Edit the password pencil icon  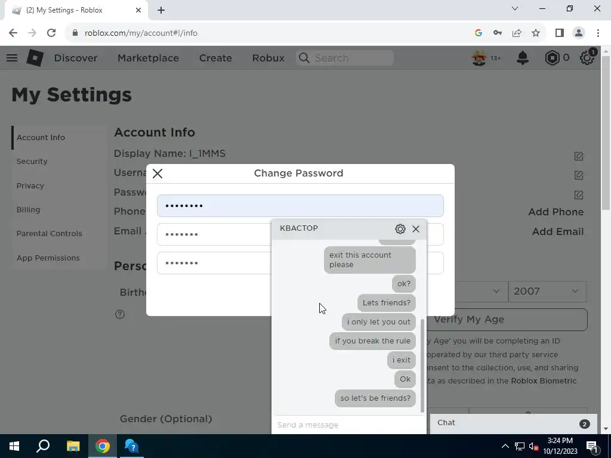[x=579, y=195]
